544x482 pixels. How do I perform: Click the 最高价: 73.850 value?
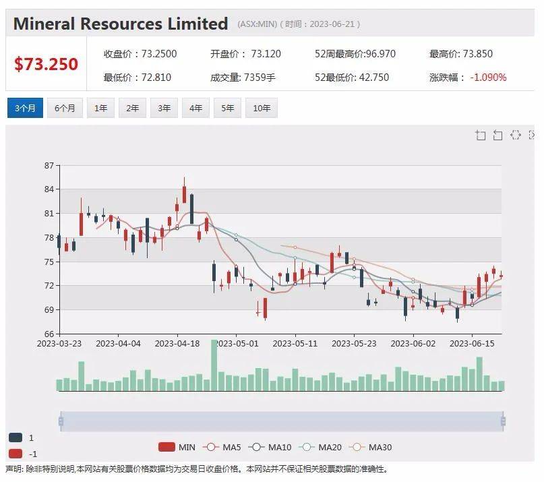(x=461, y=54)
